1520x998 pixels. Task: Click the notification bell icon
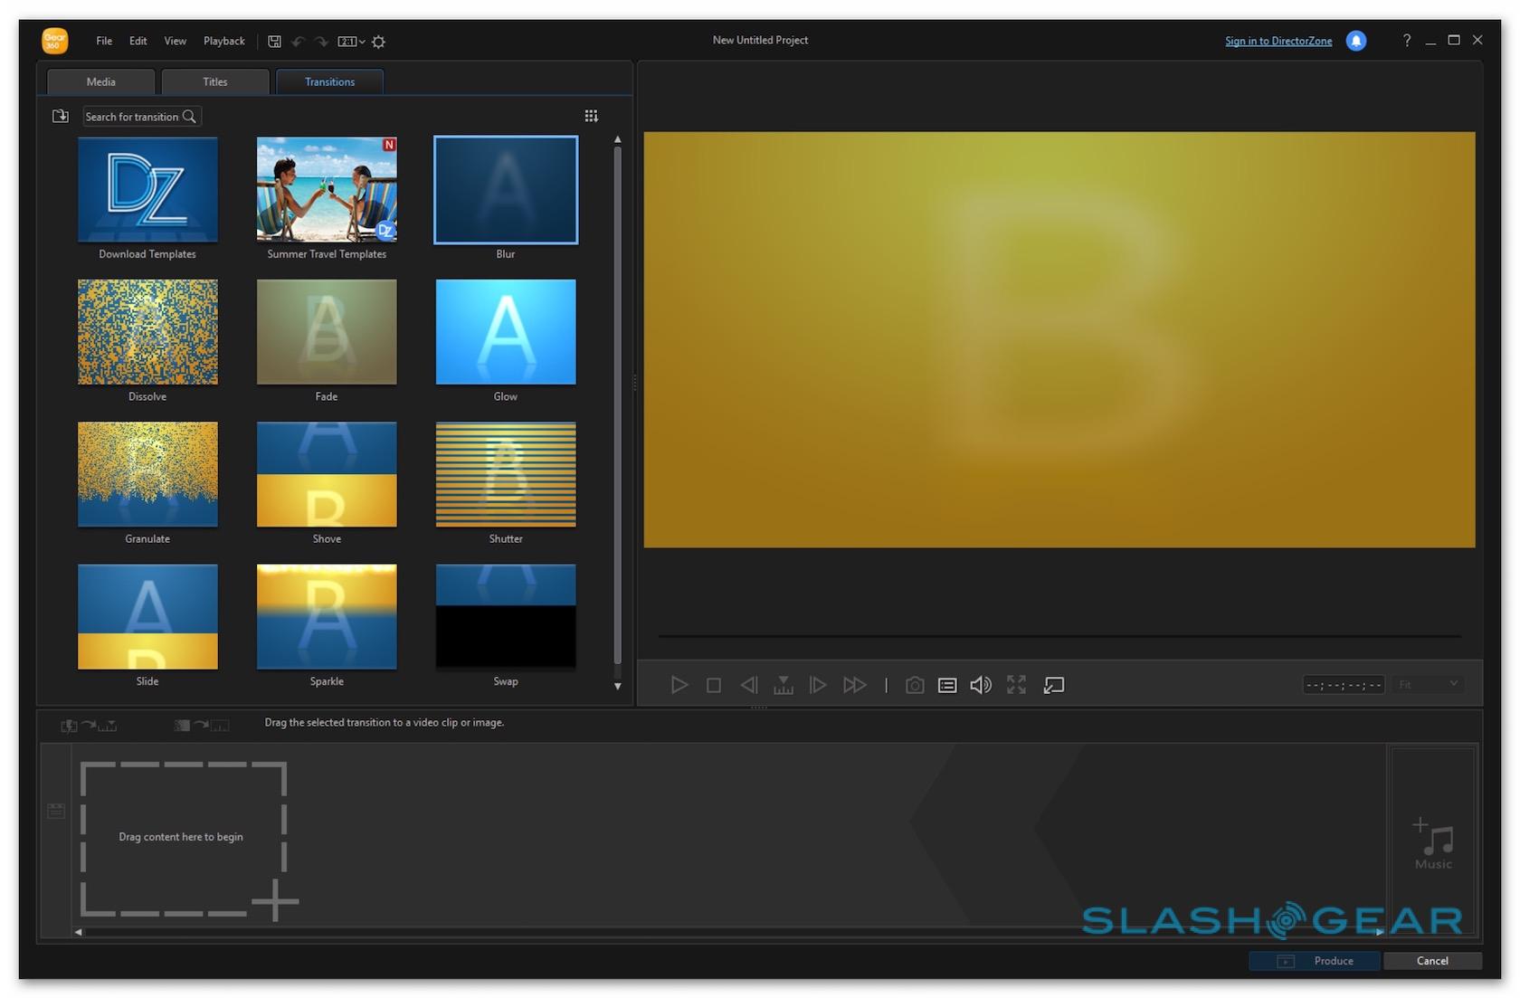coord(1355,41)
